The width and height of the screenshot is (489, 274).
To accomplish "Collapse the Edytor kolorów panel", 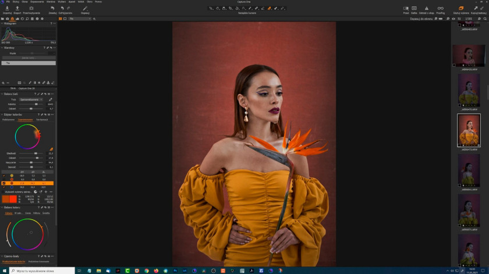I will click(2, 115).
